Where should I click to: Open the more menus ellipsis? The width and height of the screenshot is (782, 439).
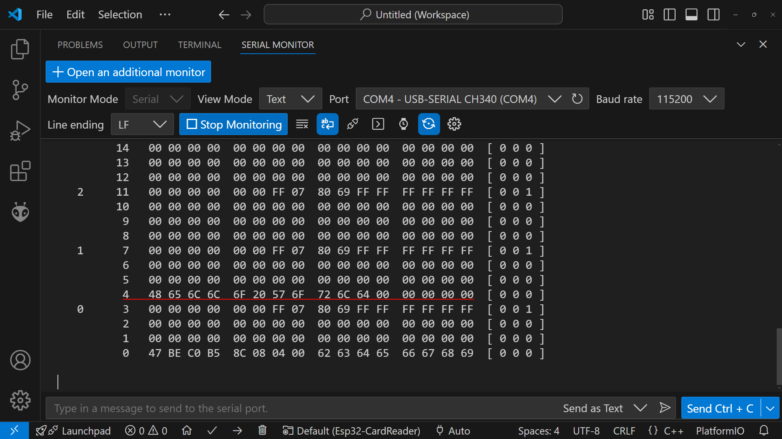tap(165, 15)
